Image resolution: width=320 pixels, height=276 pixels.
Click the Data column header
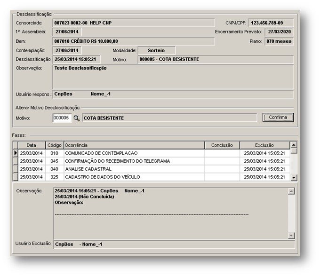pyautogui.click(x=32, y=145)
